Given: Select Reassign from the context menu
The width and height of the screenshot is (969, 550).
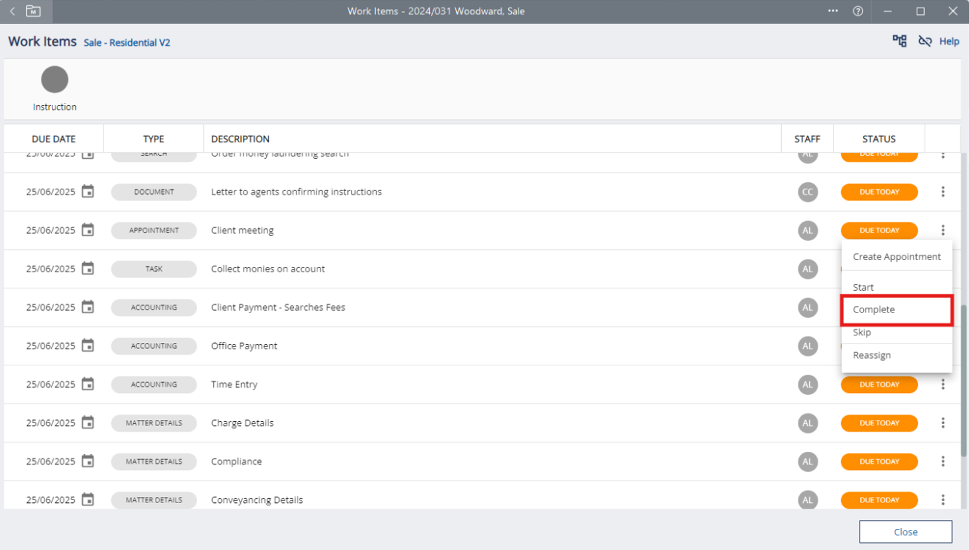Looking at the screenshot, I should pyautogui.click(x=872, y=355).
